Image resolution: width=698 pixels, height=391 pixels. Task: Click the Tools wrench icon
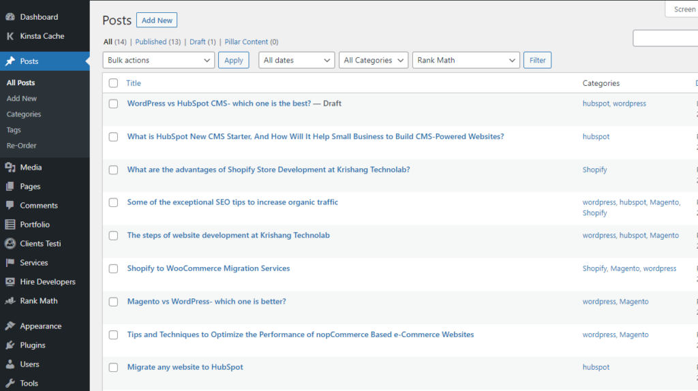click(x=10, y=383)
